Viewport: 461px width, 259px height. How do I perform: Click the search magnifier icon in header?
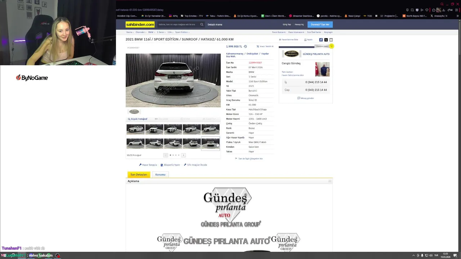[202, 24]
